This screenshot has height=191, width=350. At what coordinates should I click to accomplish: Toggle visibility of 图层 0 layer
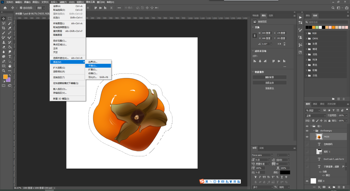(307, 181)
